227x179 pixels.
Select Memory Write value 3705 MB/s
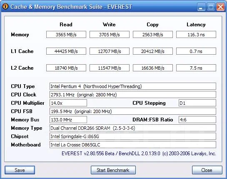coord(110,35)
